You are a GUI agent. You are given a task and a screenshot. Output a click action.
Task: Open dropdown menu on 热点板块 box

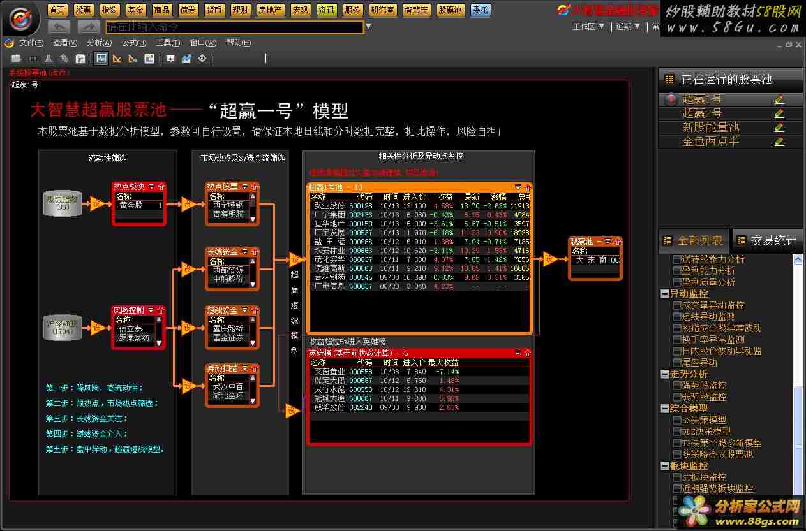[x=151, y=187]
